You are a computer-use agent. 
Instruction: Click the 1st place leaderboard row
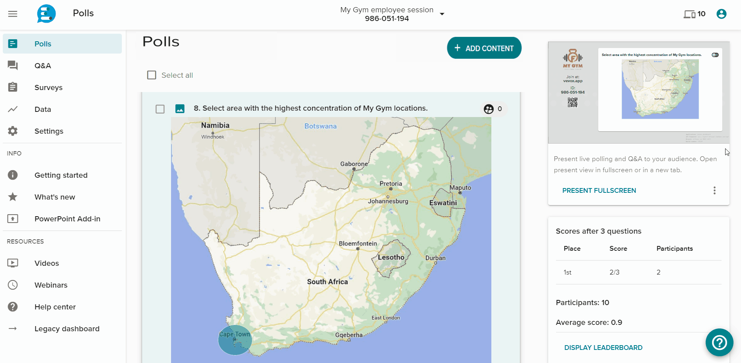coord(639,272)
